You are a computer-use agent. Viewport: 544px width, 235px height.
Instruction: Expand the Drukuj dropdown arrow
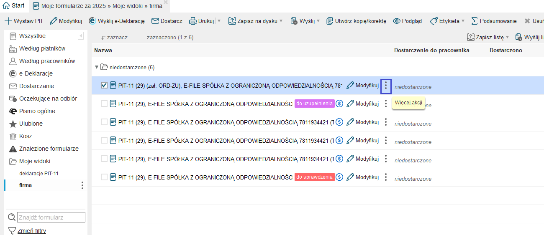[219, 21]
